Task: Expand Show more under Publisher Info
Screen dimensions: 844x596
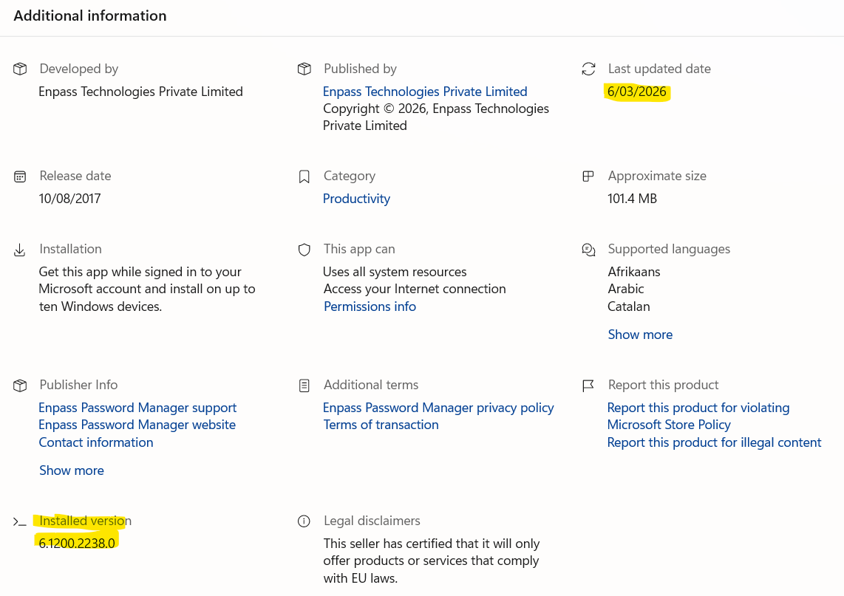Action: coord(71,470)
